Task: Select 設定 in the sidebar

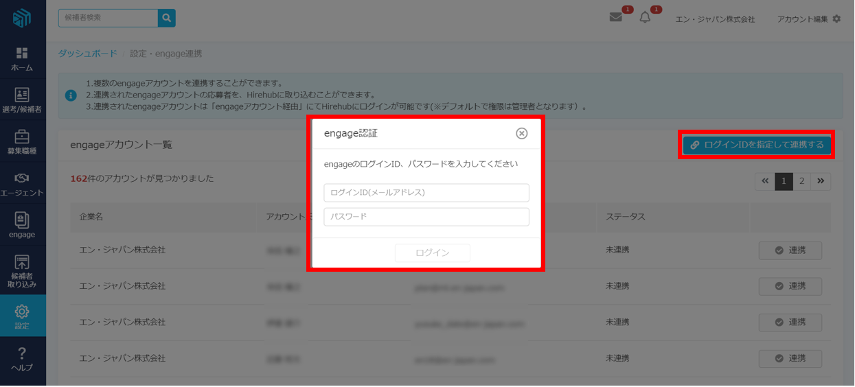Action: tap(22, 316)
